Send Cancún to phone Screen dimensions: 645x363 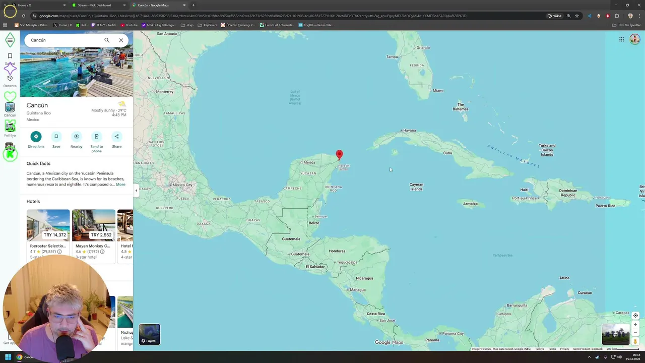pyautogui.click(x=96, y=142)
